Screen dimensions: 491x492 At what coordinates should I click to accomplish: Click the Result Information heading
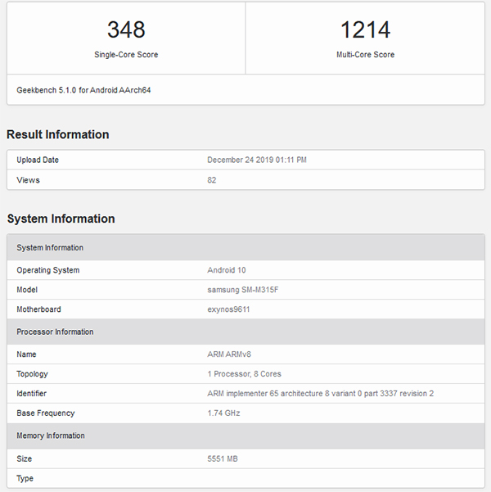pyautogui.click(x=58, y=134)
